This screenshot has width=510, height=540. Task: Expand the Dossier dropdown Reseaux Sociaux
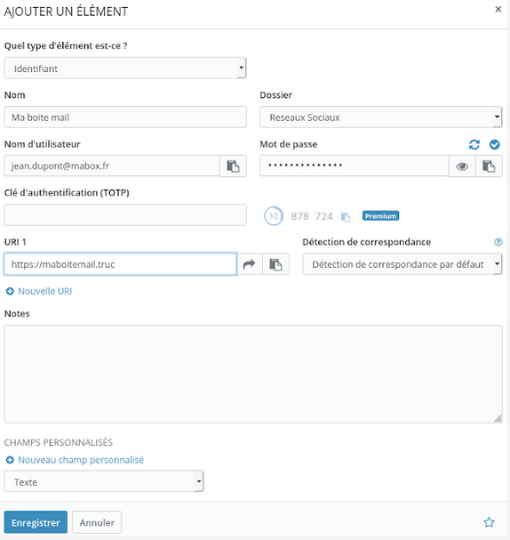[x=381, y=117]
